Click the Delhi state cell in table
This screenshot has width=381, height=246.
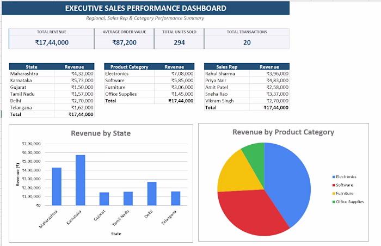click(32, 101)
